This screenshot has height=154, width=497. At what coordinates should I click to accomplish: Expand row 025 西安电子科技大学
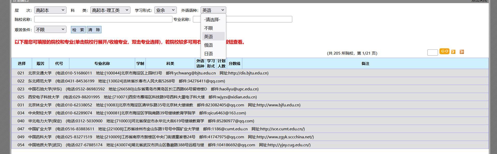[x=250, y=97]
